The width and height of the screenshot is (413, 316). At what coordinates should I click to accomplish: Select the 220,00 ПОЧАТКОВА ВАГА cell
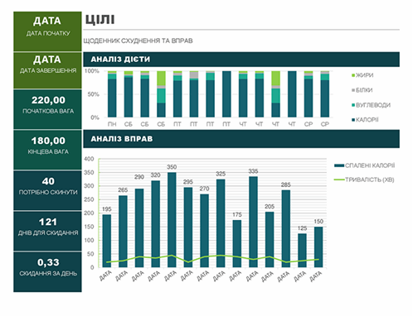tap(47, 109)
